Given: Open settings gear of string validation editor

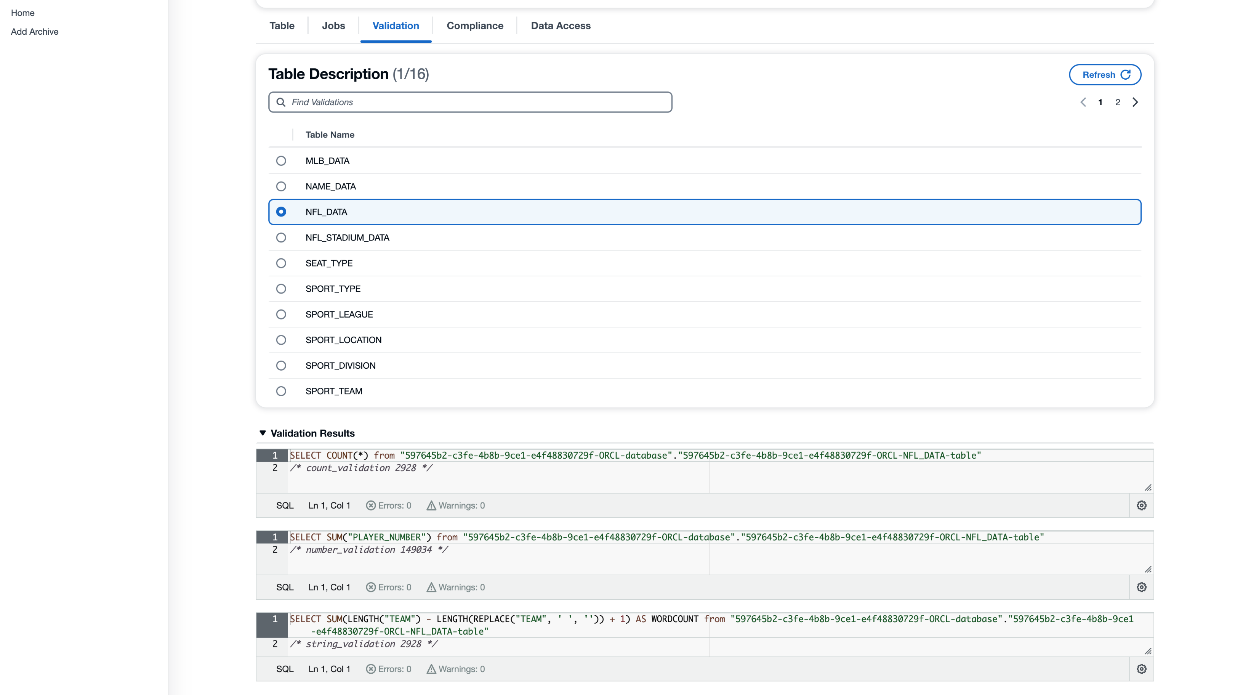Looking at the screenshot, I should (x=1142, y=669).
